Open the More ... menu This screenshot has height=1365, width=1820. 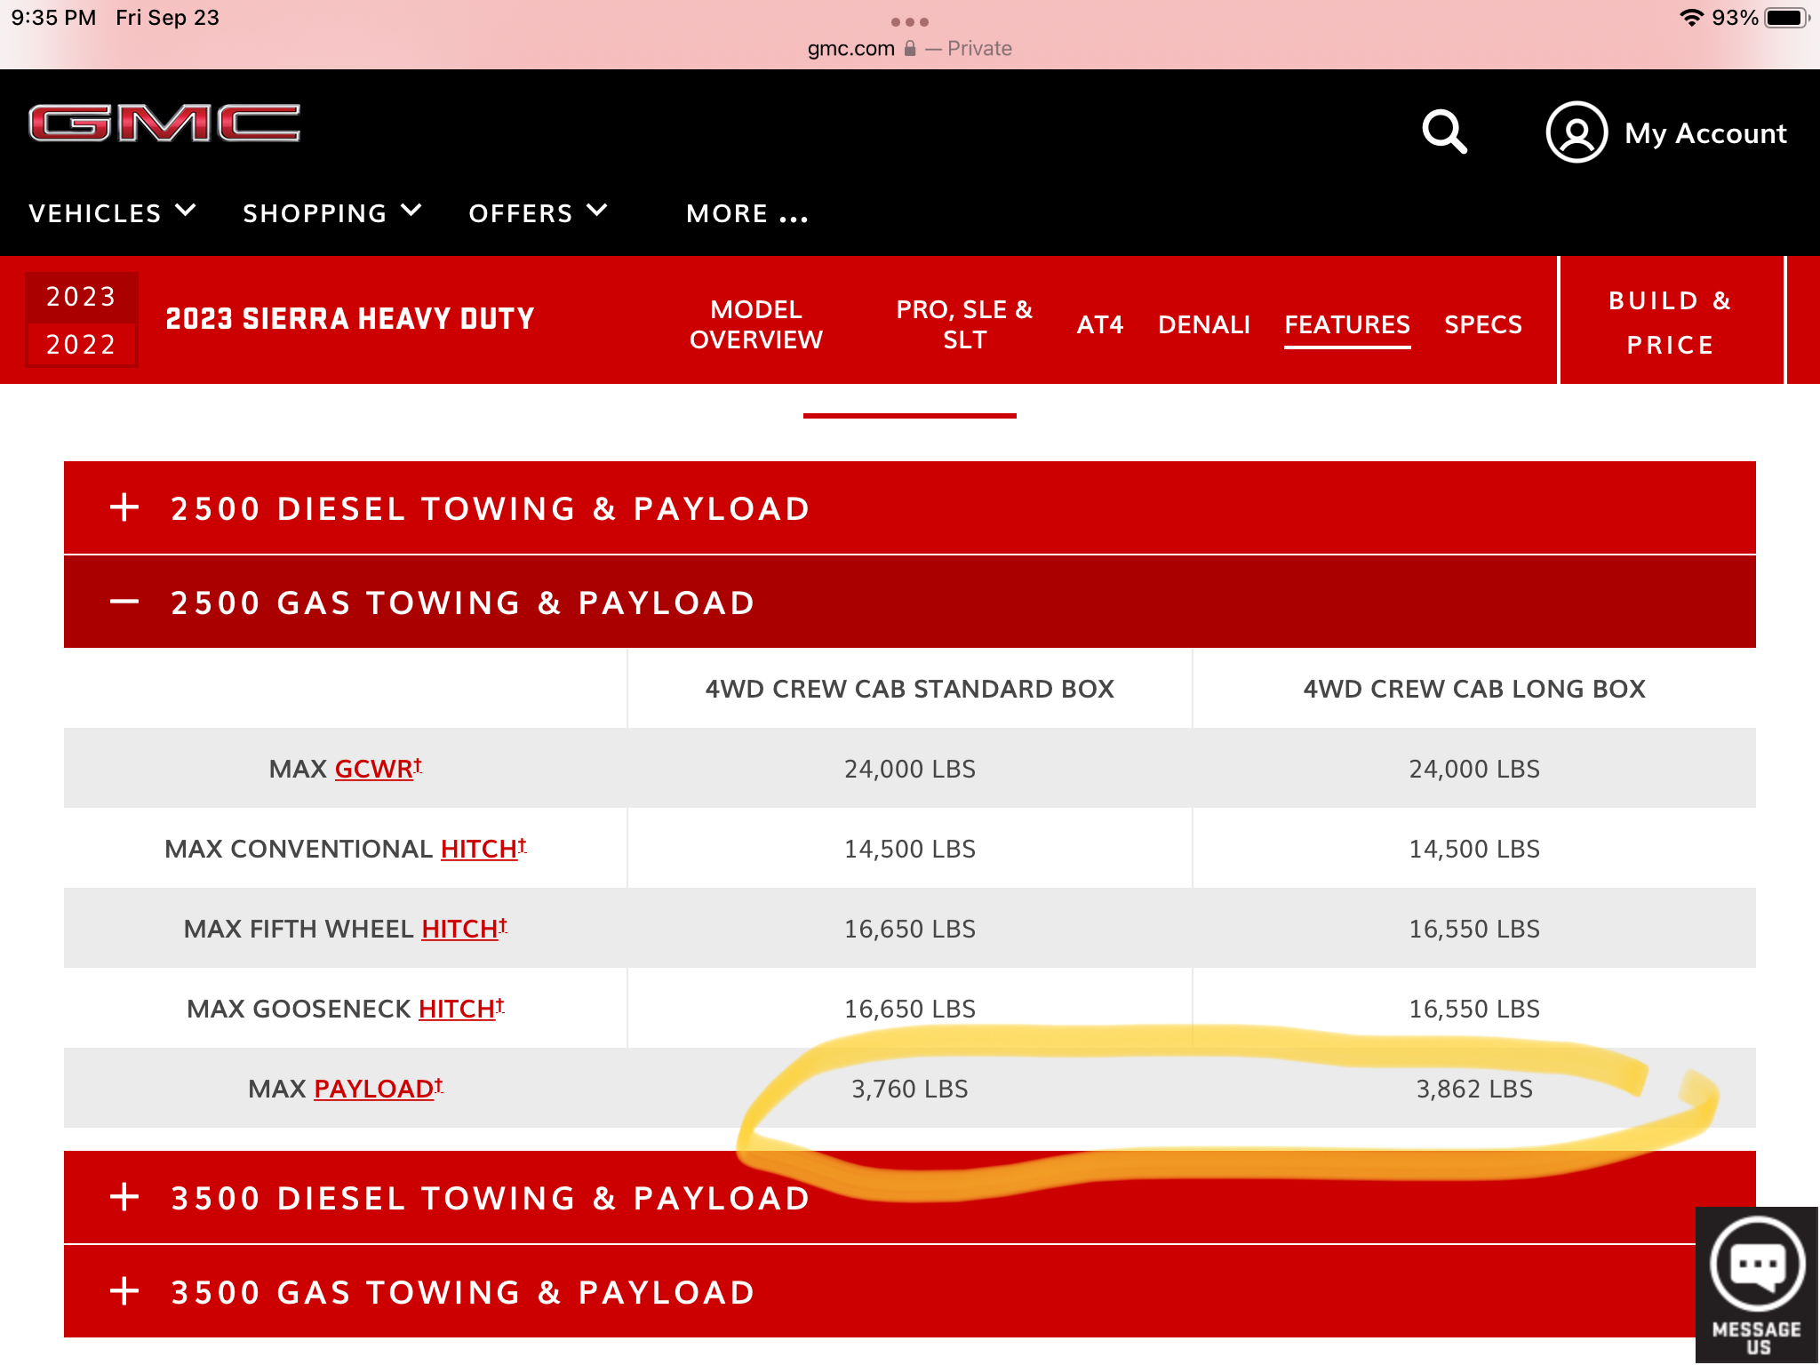[x=747, y=214]
